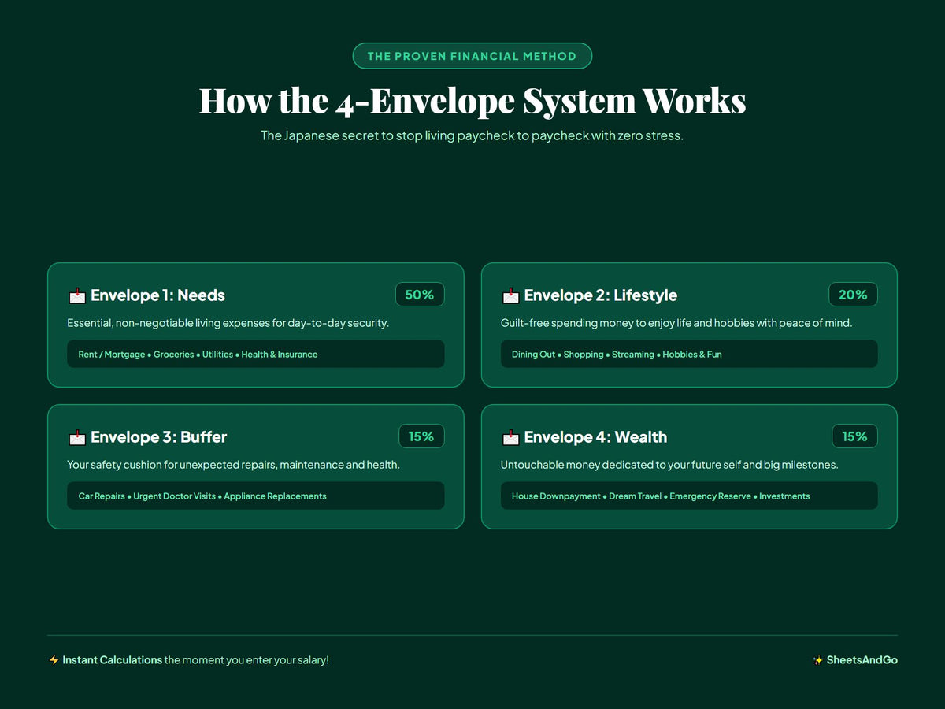Image resolution: width=945 pixels, height=709 pixels.
Task: Click the 'Envelope 4: Wealth' title
Action: pos(595,437)
